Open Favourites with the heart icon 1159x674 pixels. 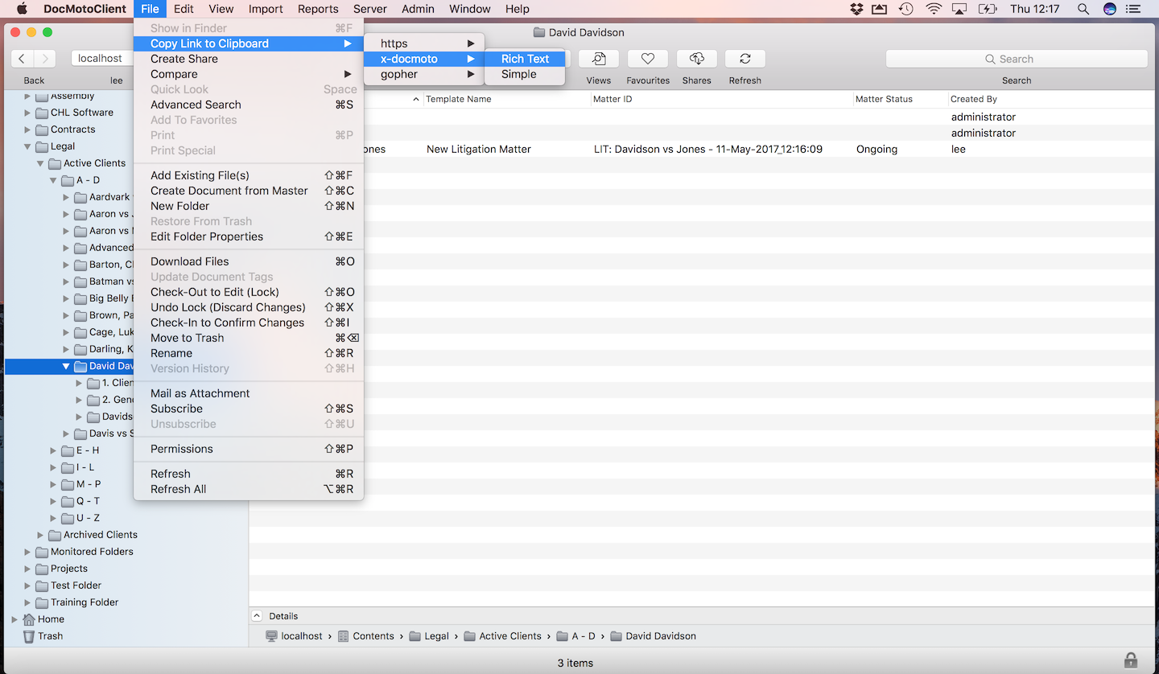pyautogui.click(x=647, y=59)
